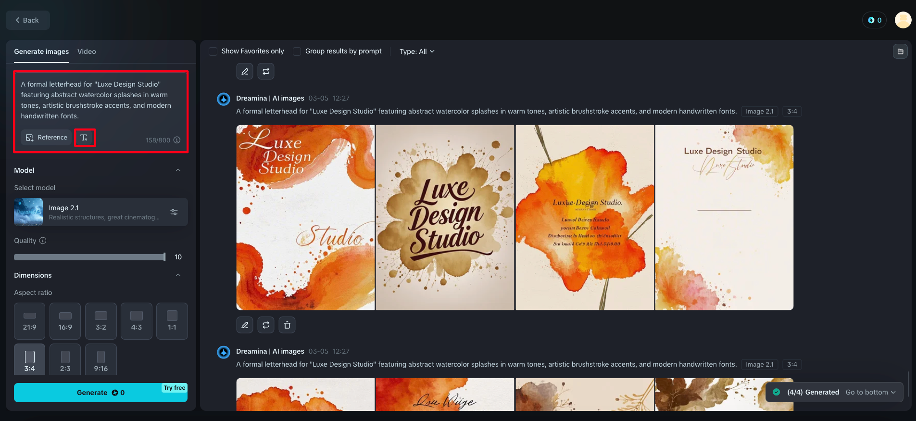Open the user profile avatar
This screenshot has width=916, height=421.
click(903, 20)
